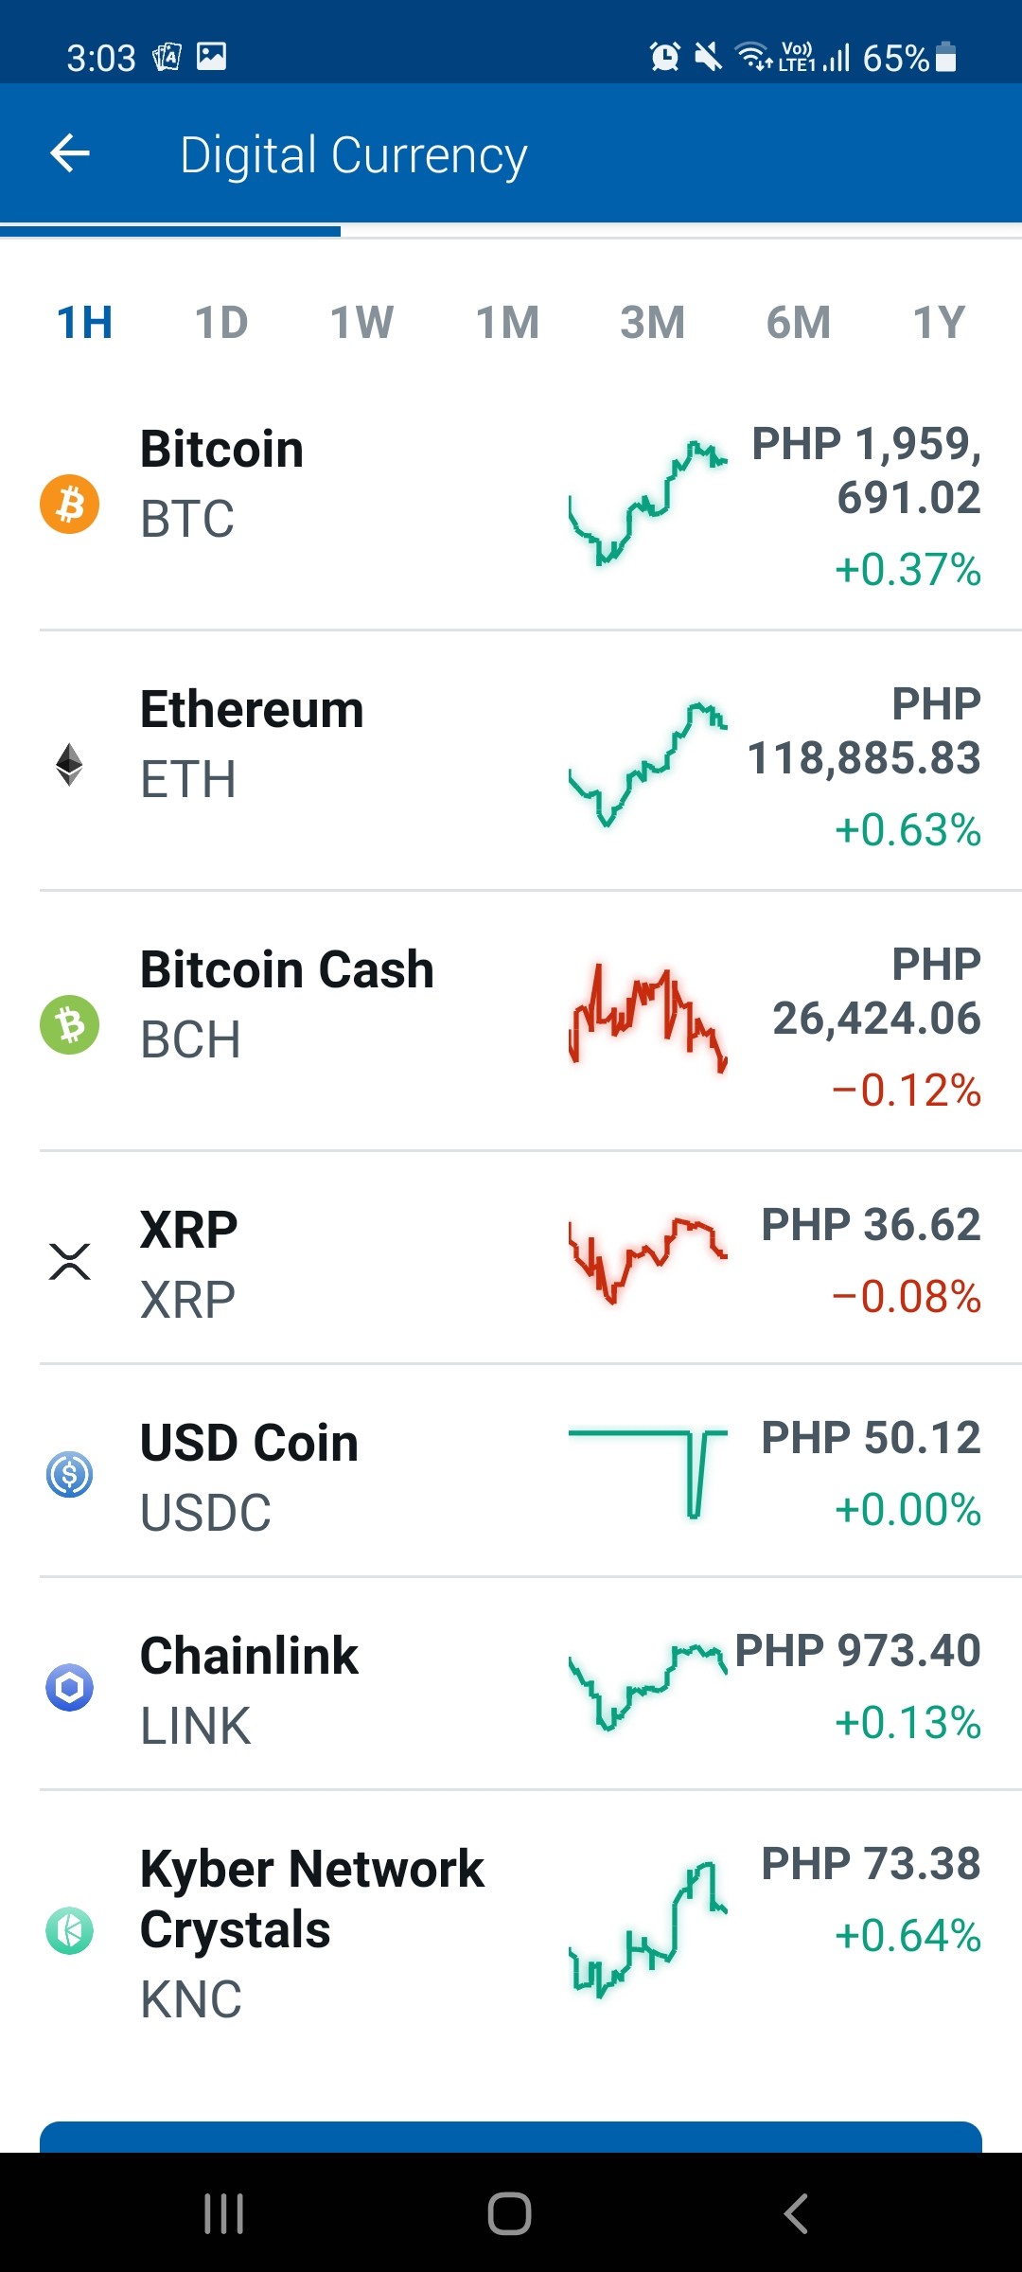Tap the Chainlink hexagon icon
The width and height of the screenshot is (1022, 2272).
(69, 1687)
